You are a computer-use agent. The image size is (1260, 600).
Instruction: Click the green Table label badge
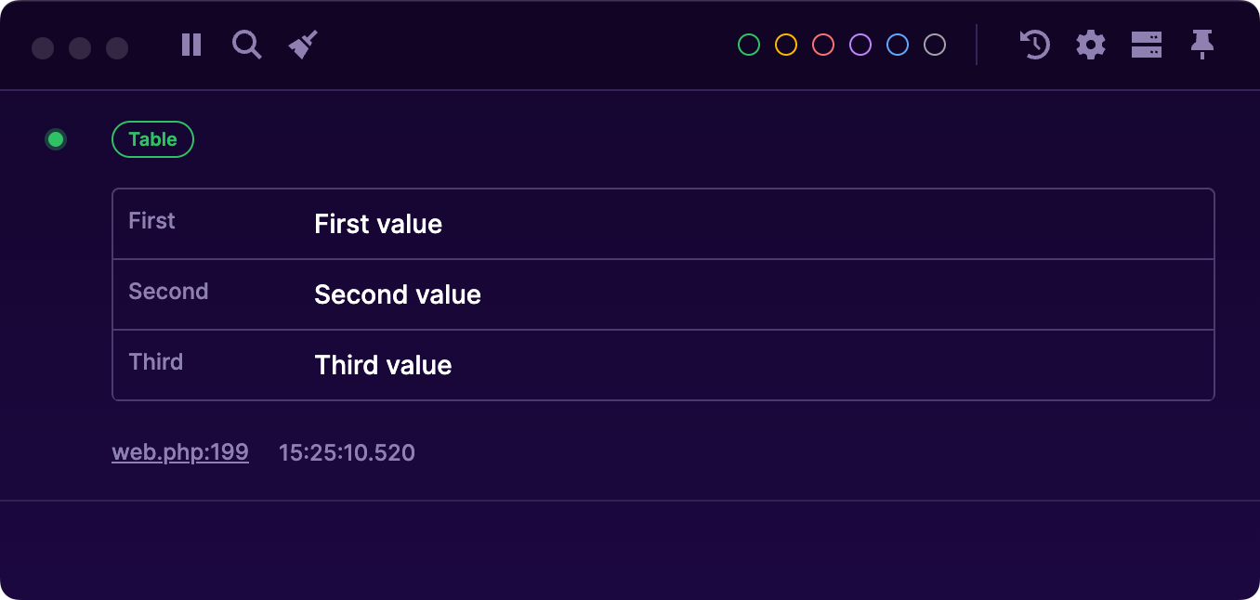[x=152, y=139]
